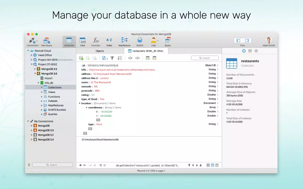Go to first record arrow

click(x=189, y=165)
